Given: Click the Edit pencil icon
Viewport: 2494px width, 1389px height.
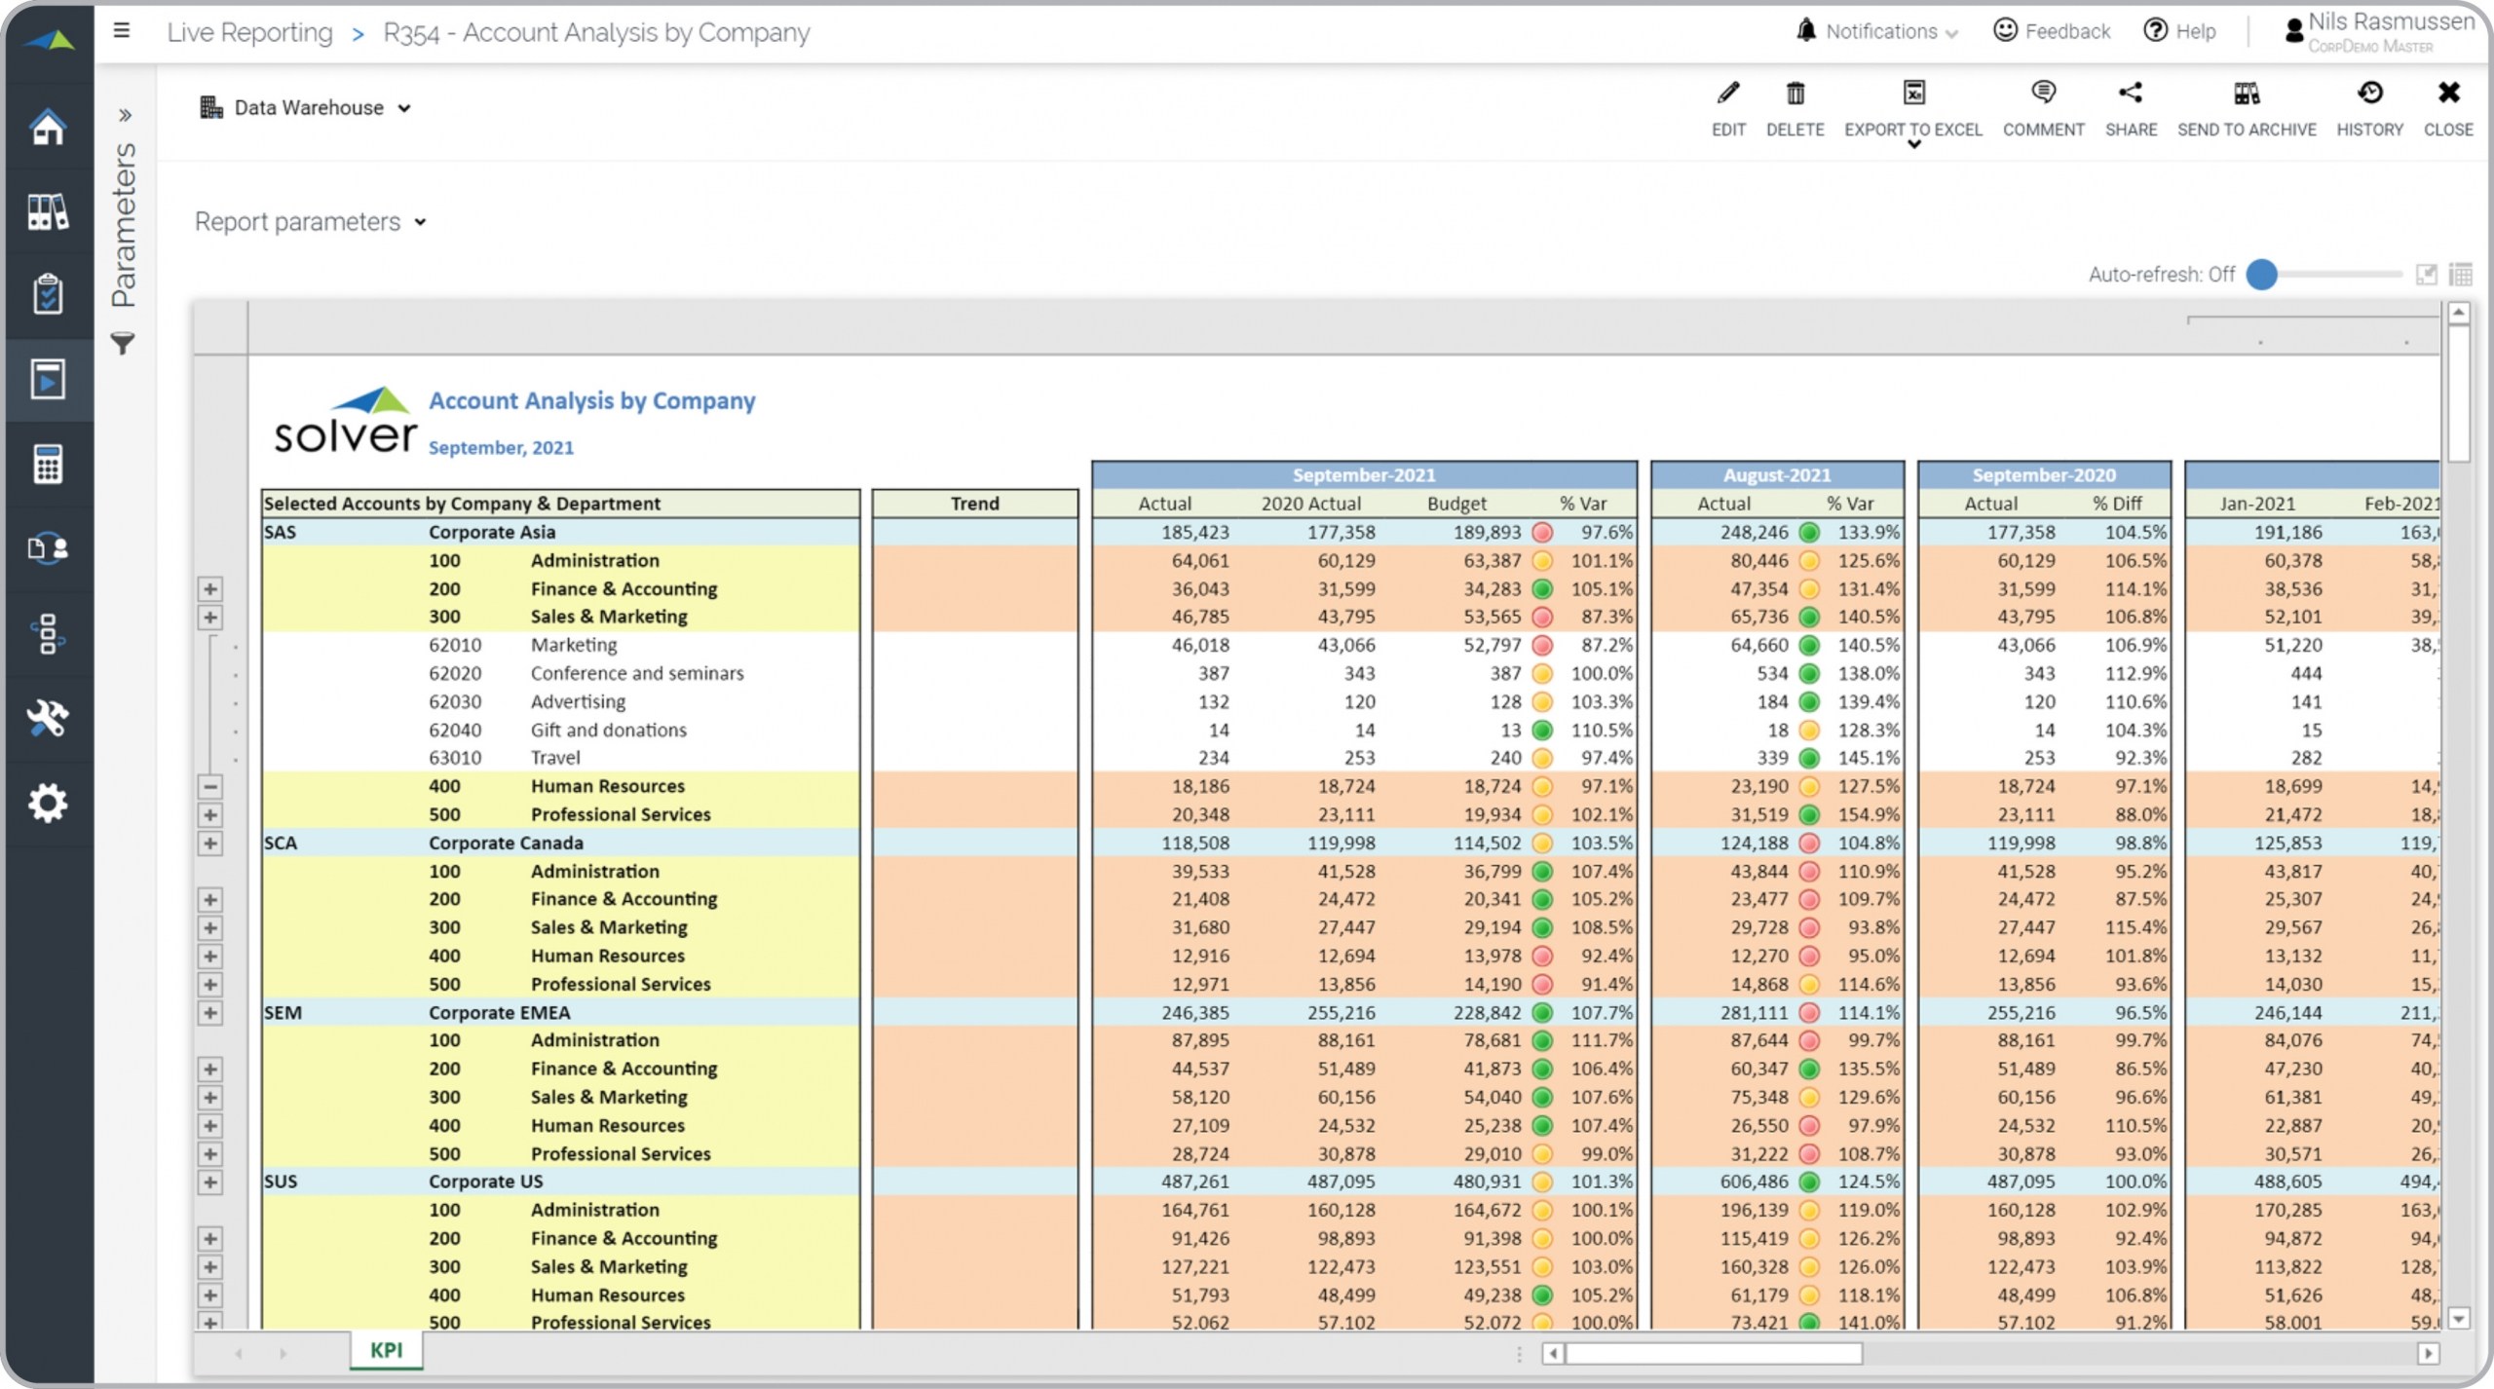Looking at the screenshot, I should (1727, 94).
